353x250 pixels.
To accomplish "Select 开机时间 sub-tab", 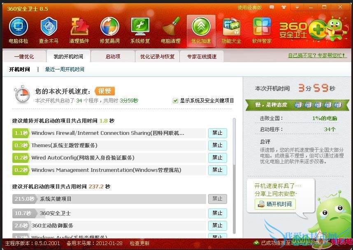I will click(19, 69).
